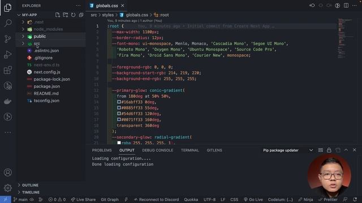Switch git branch main
Screen dimensions: 362x203
click(x=20, y=200)
